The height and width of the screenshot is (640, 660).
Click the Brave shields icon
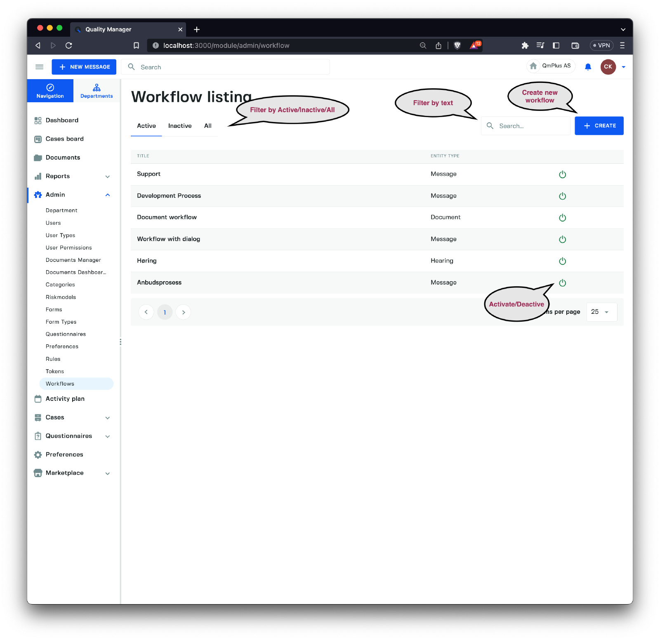pos(457,45)
